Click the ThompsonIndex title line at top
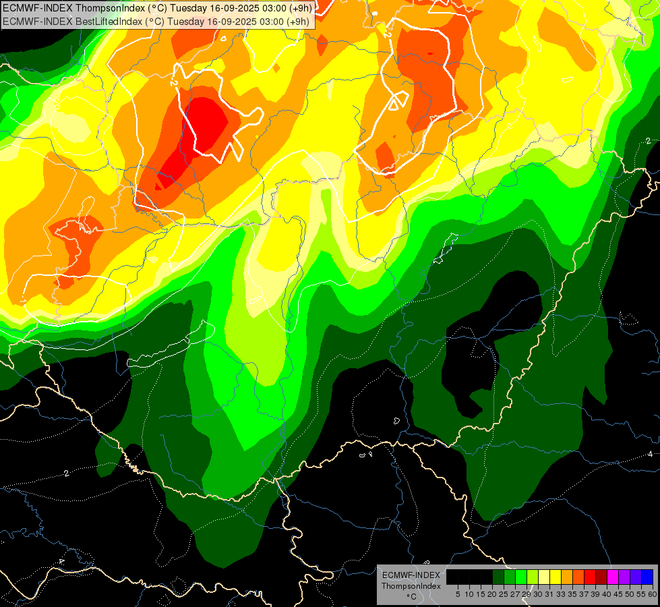This screenshot has height=607, width=660. [x=157, y=7]
